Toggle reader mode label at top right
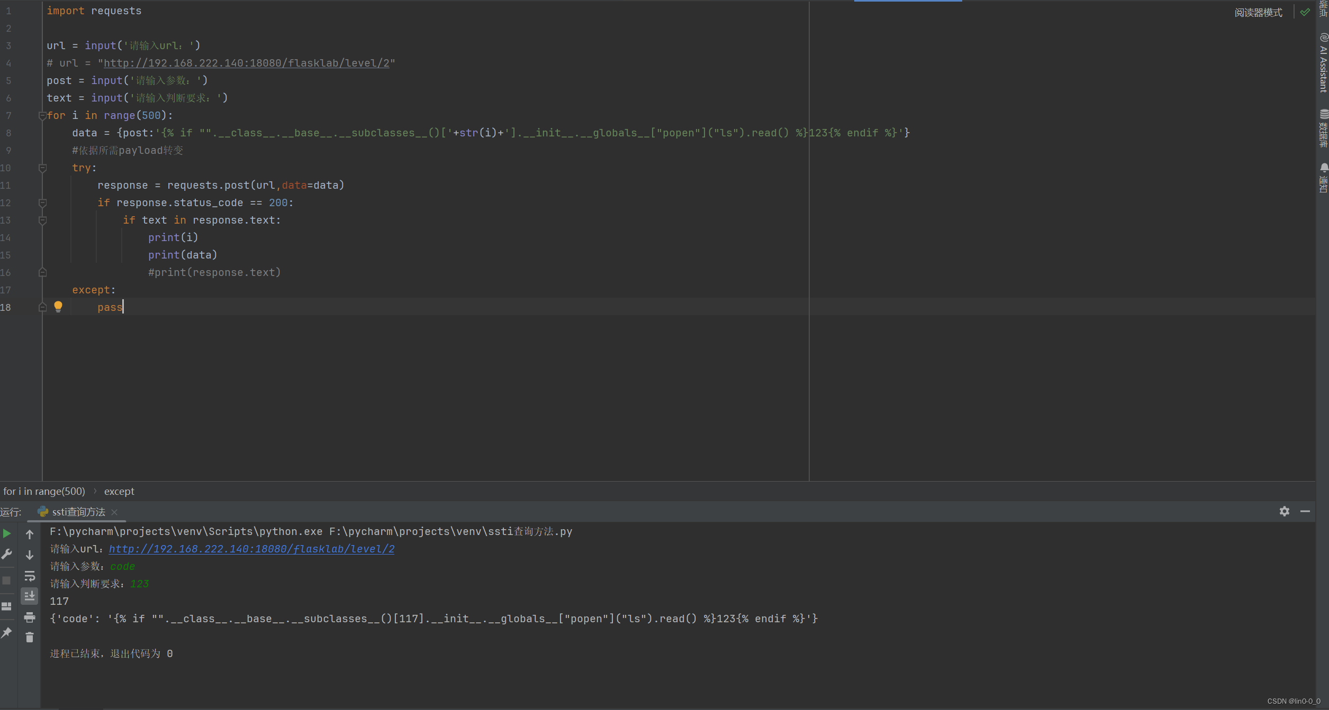The image size is (1329, 710). point(1258,12)
